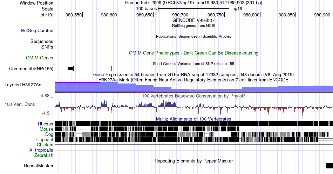
Task: Click the RepeatMasker black repeat element block
Action: click(329, 166)
